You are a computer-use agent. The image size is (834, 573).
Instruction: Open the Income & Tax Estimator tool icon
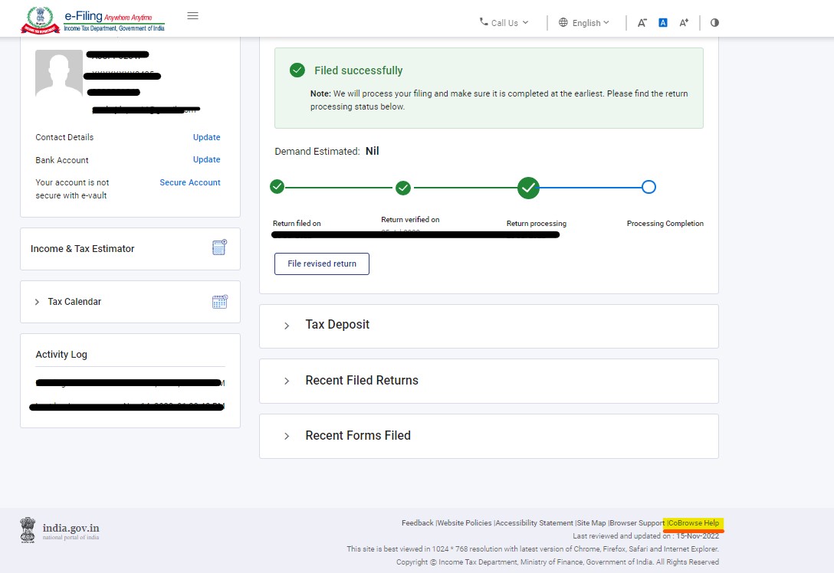tap(219, 247)
